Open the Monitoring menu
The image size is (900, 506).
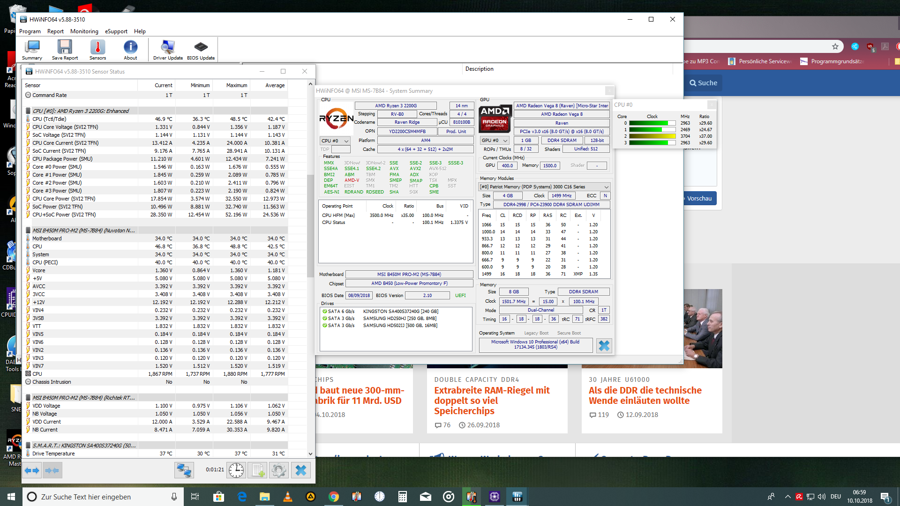point(84,31)
